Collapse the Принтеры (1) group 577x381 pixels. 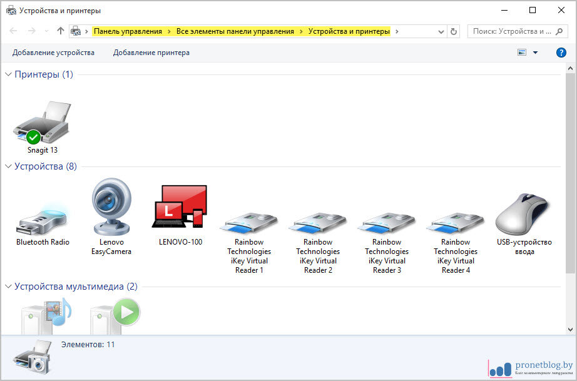8,74
